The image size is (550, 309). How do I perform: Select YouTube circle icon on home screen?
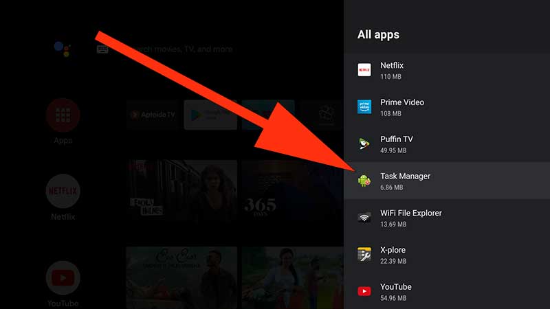(63, 278)
